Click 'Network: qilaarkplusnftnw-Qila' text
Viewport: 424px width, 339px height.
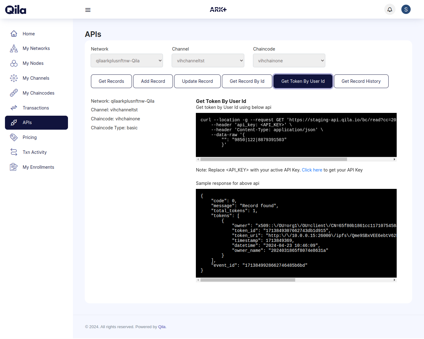point(123,101)
